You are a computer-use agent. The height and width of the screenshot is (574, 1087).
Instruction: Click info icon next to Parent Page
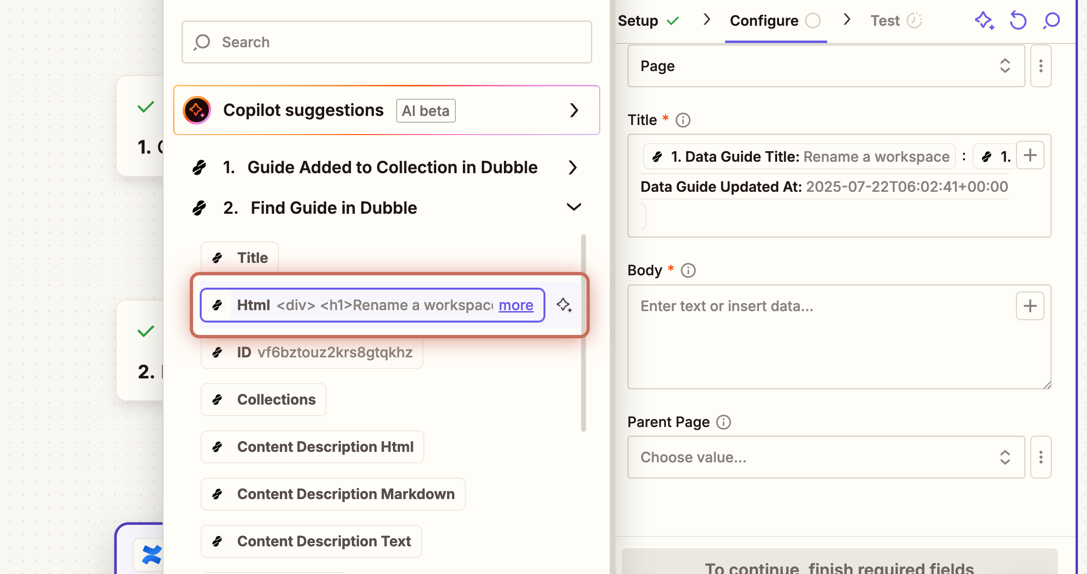pos(723,422)
